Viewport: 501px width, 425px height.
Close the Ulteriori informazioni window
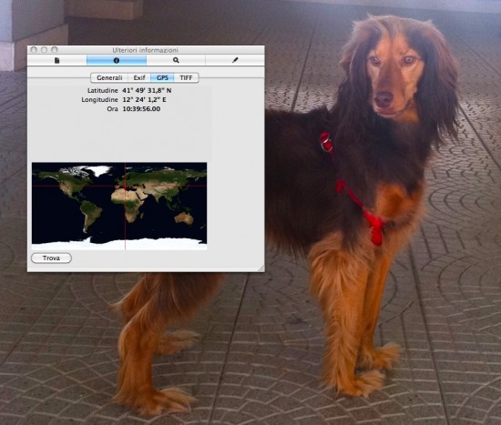34,49
